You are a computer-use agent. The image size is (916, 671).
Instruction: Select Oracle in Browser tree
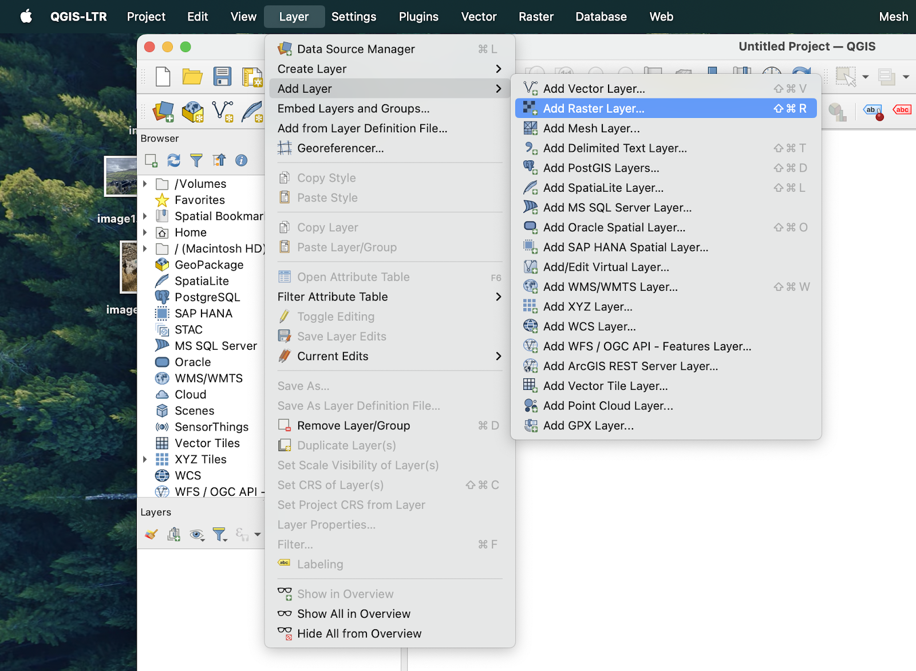pyautogui.click(x=192, y=362)
